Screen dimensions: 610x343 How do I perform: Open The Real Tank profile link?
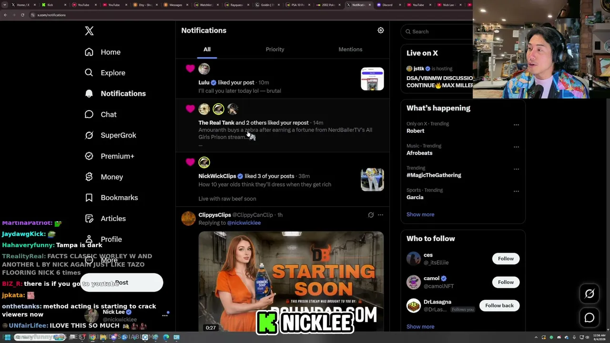coord(216,123)
